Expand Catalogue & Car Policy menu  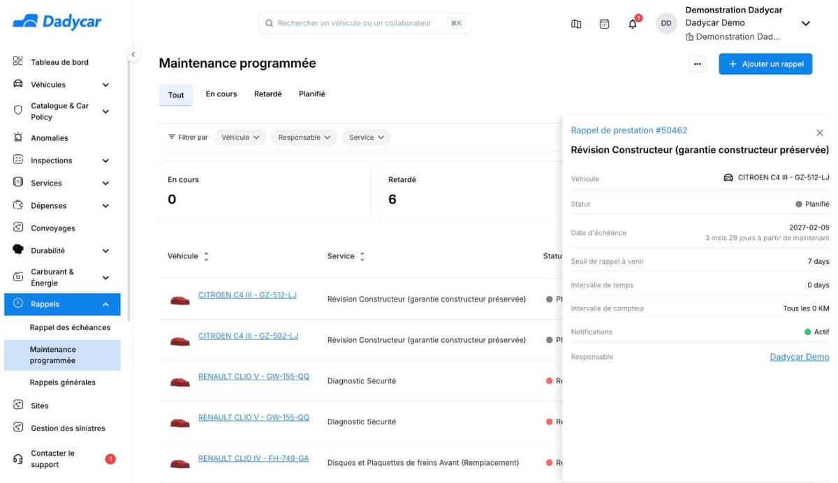point(105,111)
